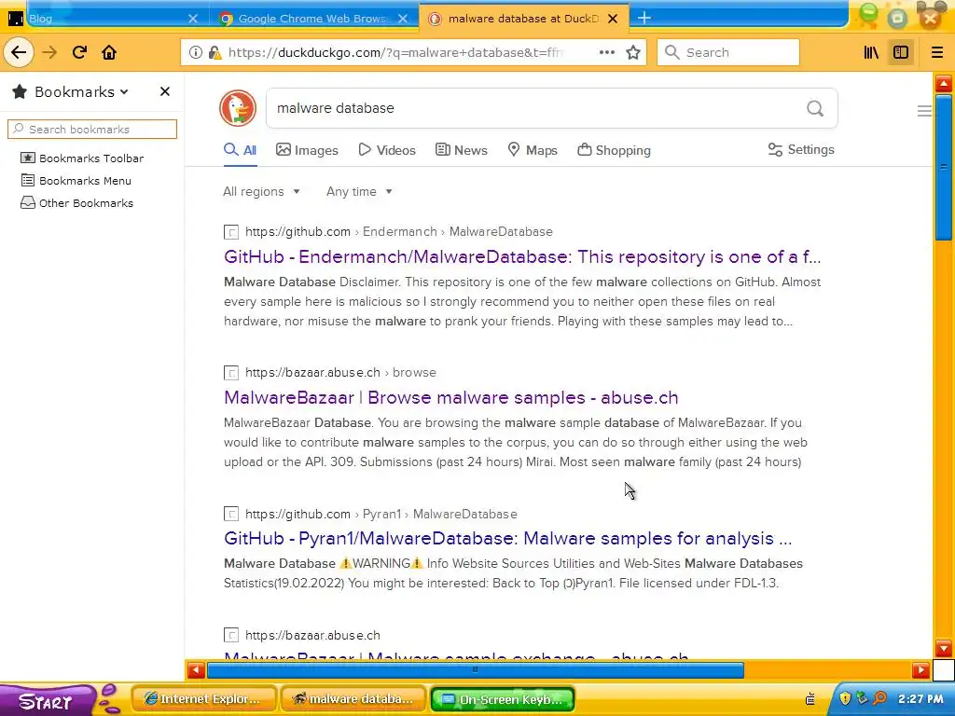Switch to Videos results
955x716 pixels.
(x=387, y=150)
